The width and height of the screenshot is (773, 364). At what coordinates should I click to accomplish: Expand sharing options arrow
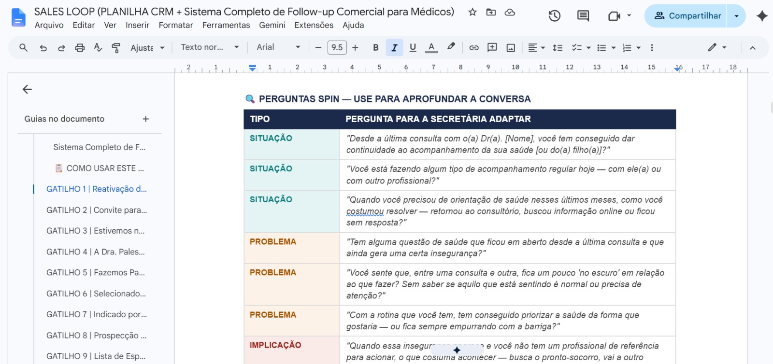coord(736,16)
